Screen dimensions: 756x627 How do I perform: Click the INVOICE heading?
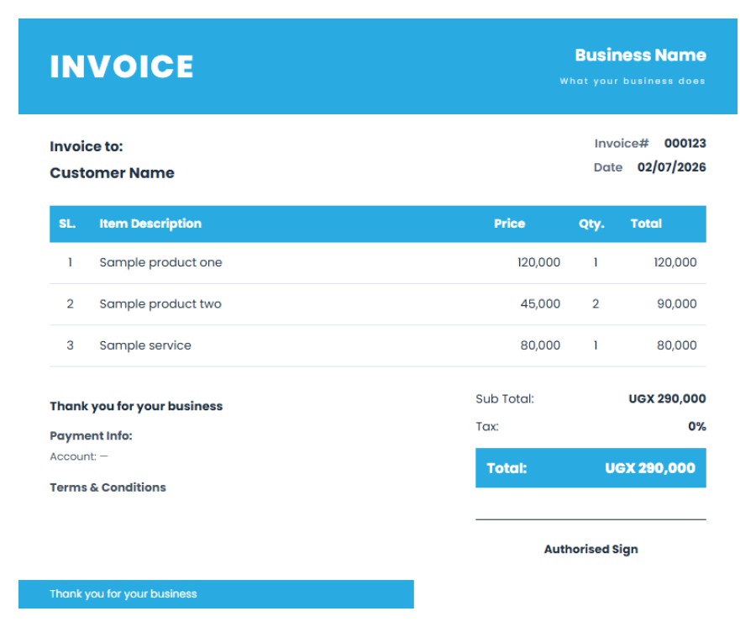coord(122,66)
